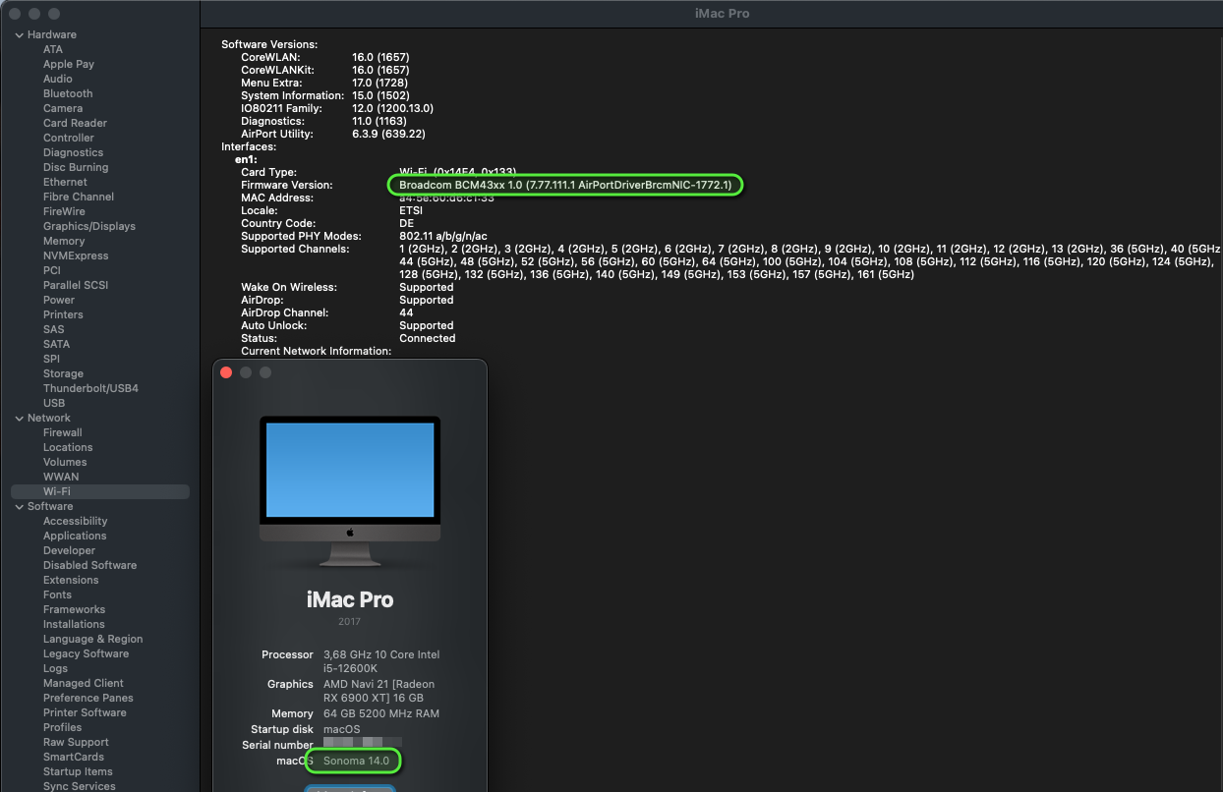Select Applications under Software

click(x=75, y=536)
